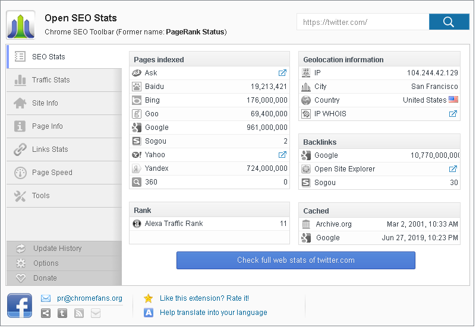Click the gray mail icon in footer

pyautogui.click(x=96, y=313)
